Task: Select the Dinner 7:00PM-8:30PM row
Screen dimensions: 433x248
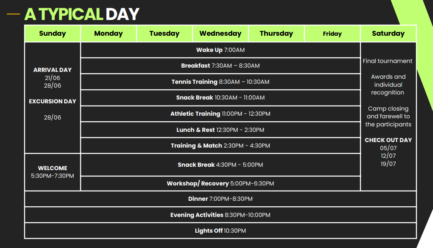Action: [x=220, y=199]
